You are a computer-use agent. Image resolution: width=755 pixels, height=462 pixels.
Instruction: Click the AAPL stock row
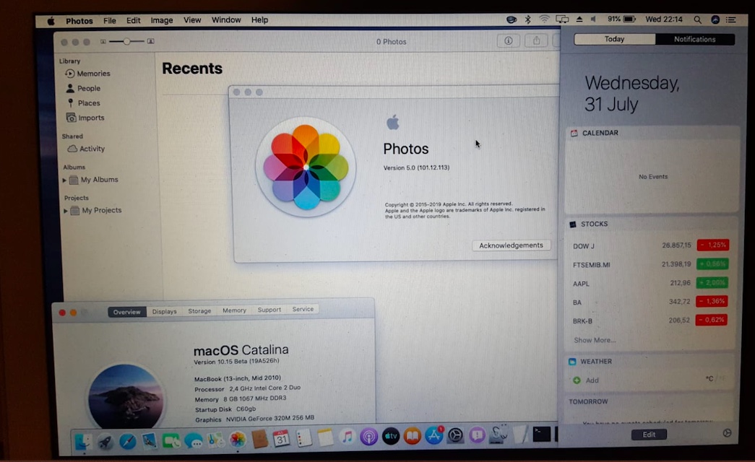(650, 283)
